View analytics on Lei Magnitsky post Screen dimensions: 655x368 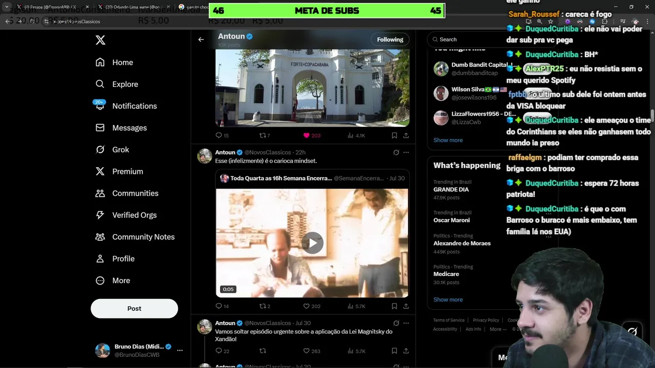click(x=356, y=351)
